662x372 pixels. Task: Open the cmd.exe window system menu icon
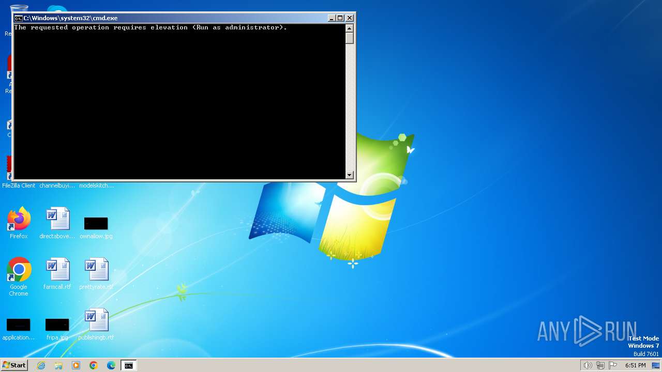pos(18,18)
